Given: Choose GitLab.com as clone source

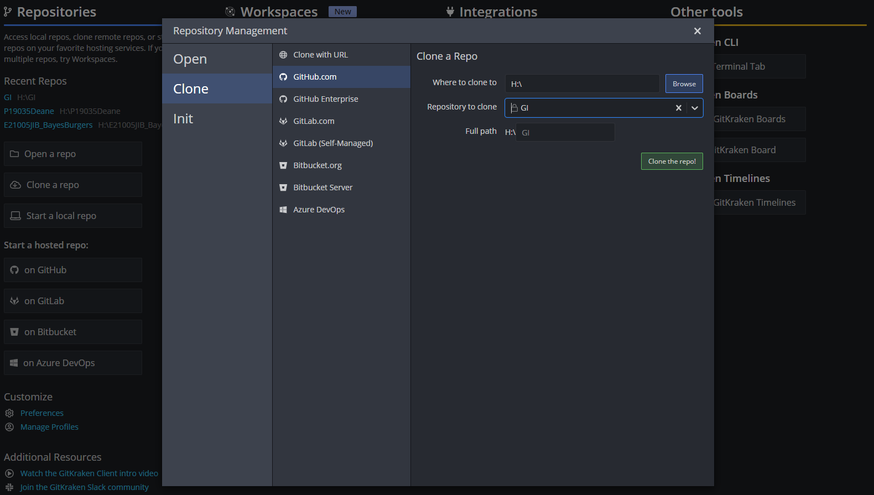Looking at the screenshot, I should pyautogui.click(x=341, y=121).
